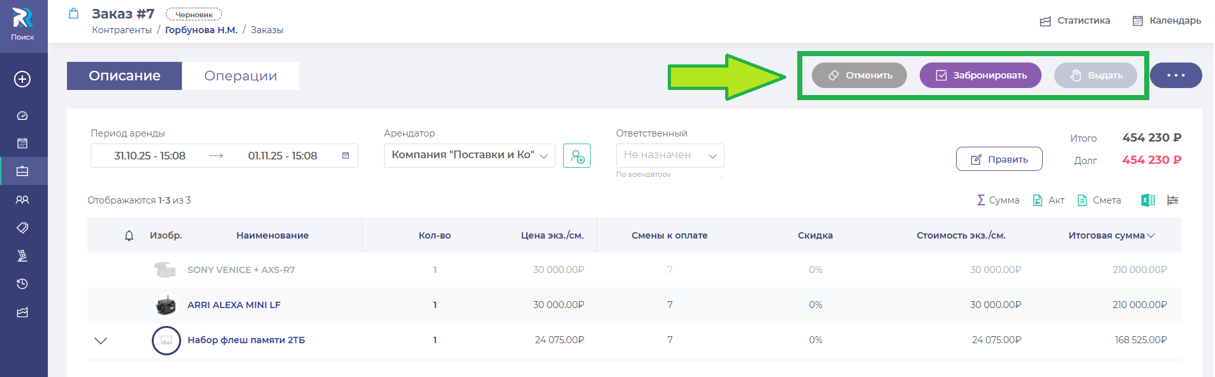Open the ARRI ALEXA MINI LF link
The height and width of the screenshot is (377, 1215).
(233, 305)
